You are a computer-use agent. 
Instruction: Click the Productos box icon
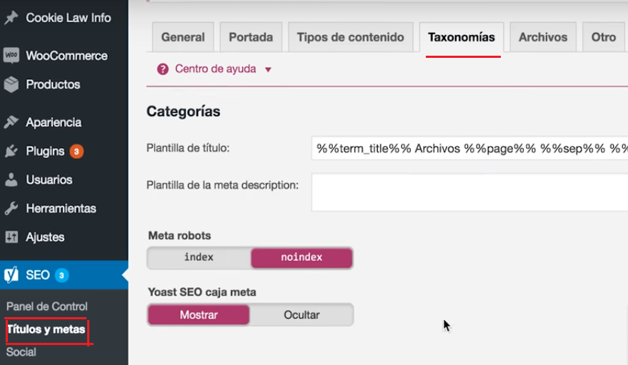pos(11,84)
